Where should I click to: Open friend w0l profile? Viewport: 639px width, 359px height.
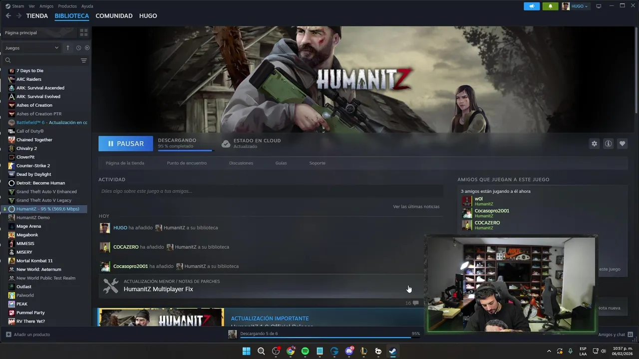point(478,198)
